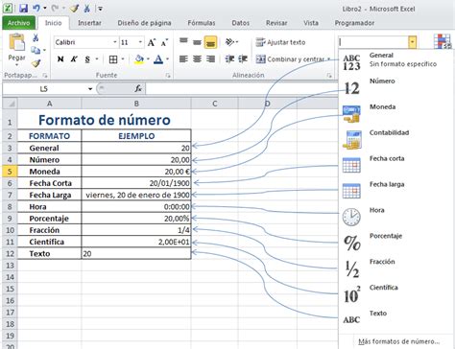
Task: Choose Moneda format option
Action: pos(395,113)
